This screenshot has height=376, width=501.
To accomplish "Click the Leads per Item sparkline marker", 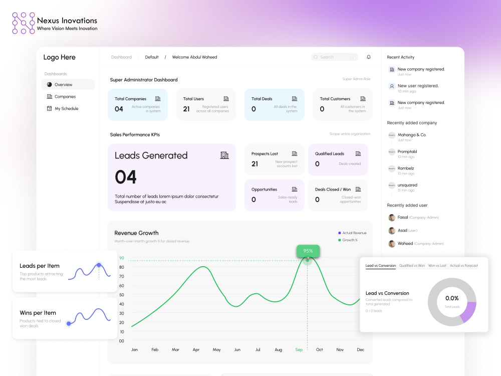I will point(99,265).
